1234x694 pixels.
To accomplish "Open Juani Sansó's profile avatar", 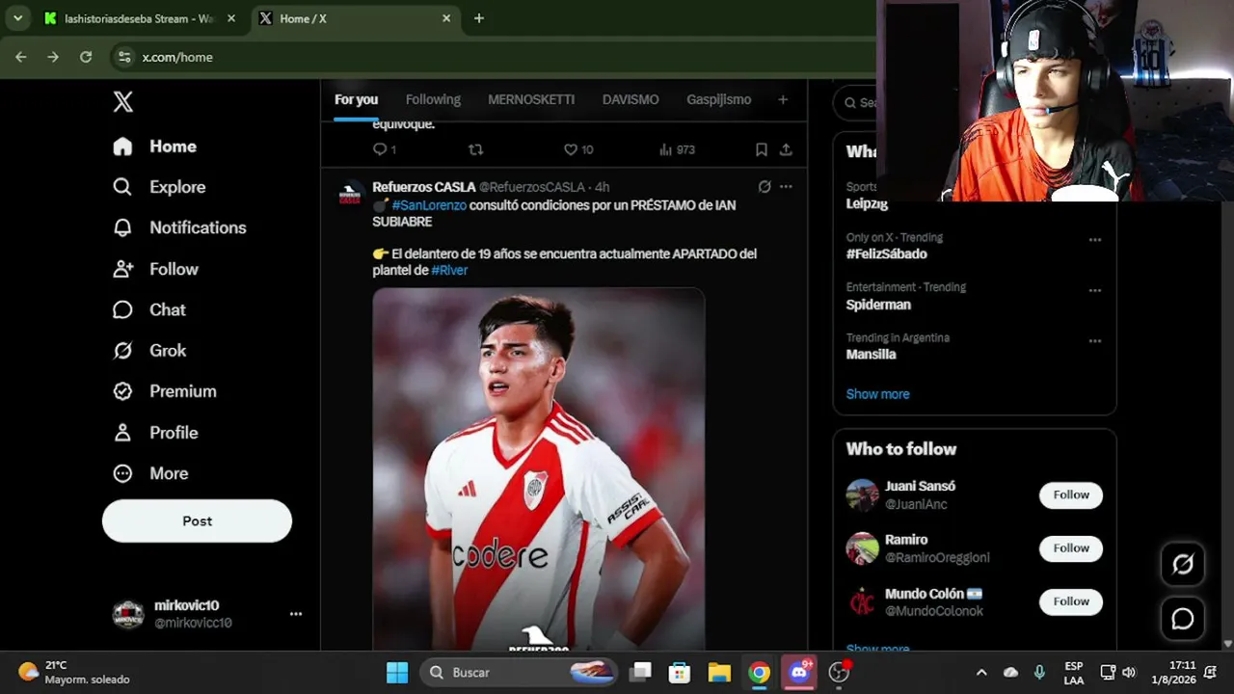I will [x=863, y=495].
